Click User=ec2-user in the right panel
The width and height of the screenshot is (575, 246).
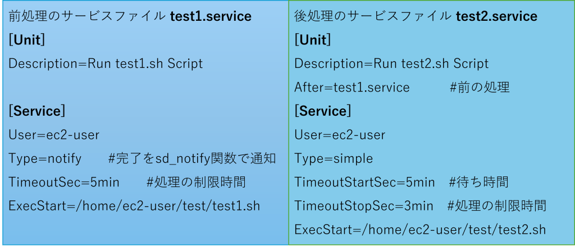tap(340, 135)
